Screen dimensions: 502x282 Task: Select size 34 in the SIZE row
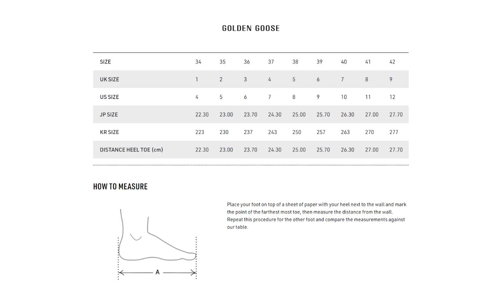pyautogui.click(x=198, y=62)
